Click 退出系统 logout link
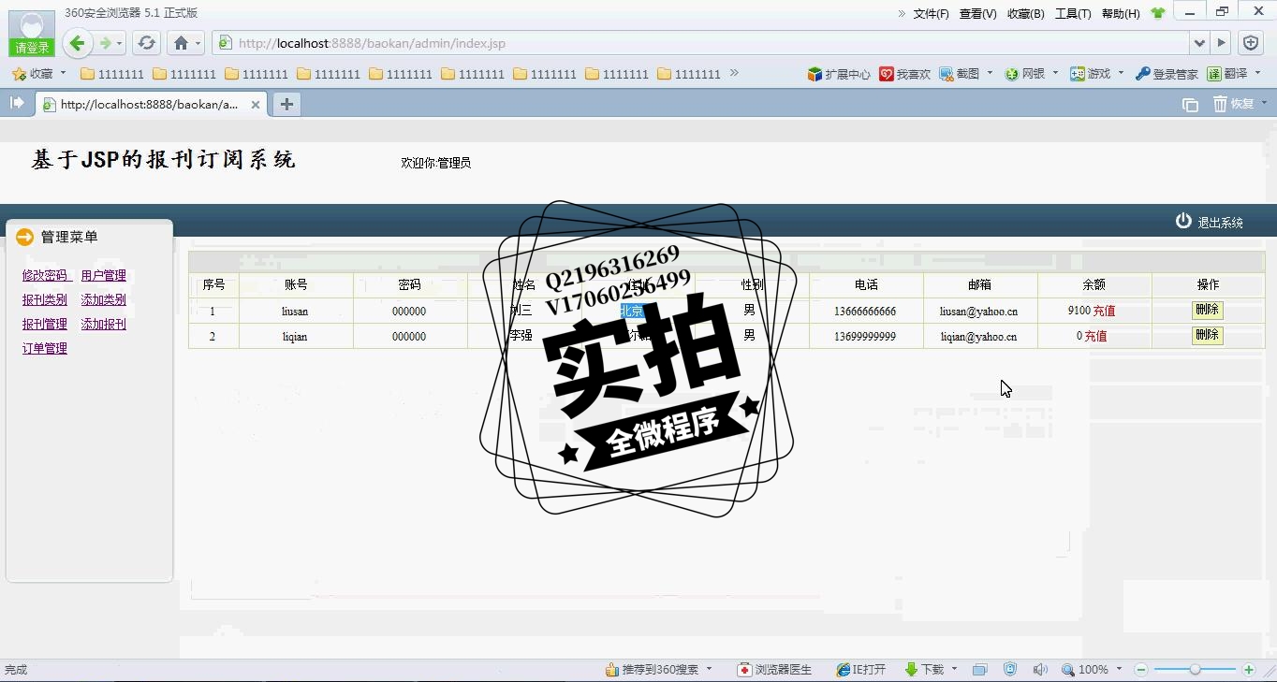Image resolution: width=1277 pixels, height=682 pixels. 1210,222
